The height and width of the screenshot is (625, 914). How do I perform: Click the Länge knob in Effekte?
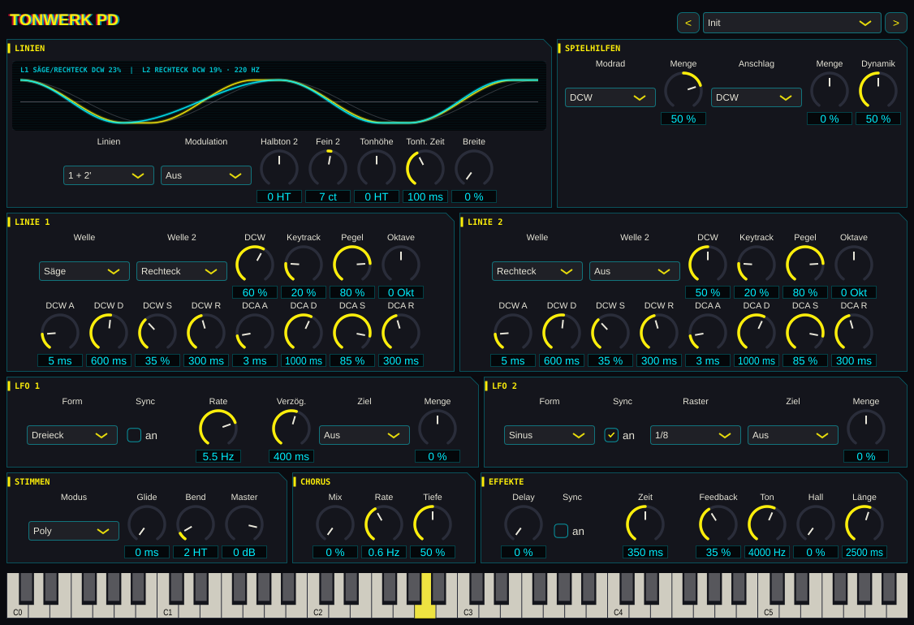pos(864,524)
